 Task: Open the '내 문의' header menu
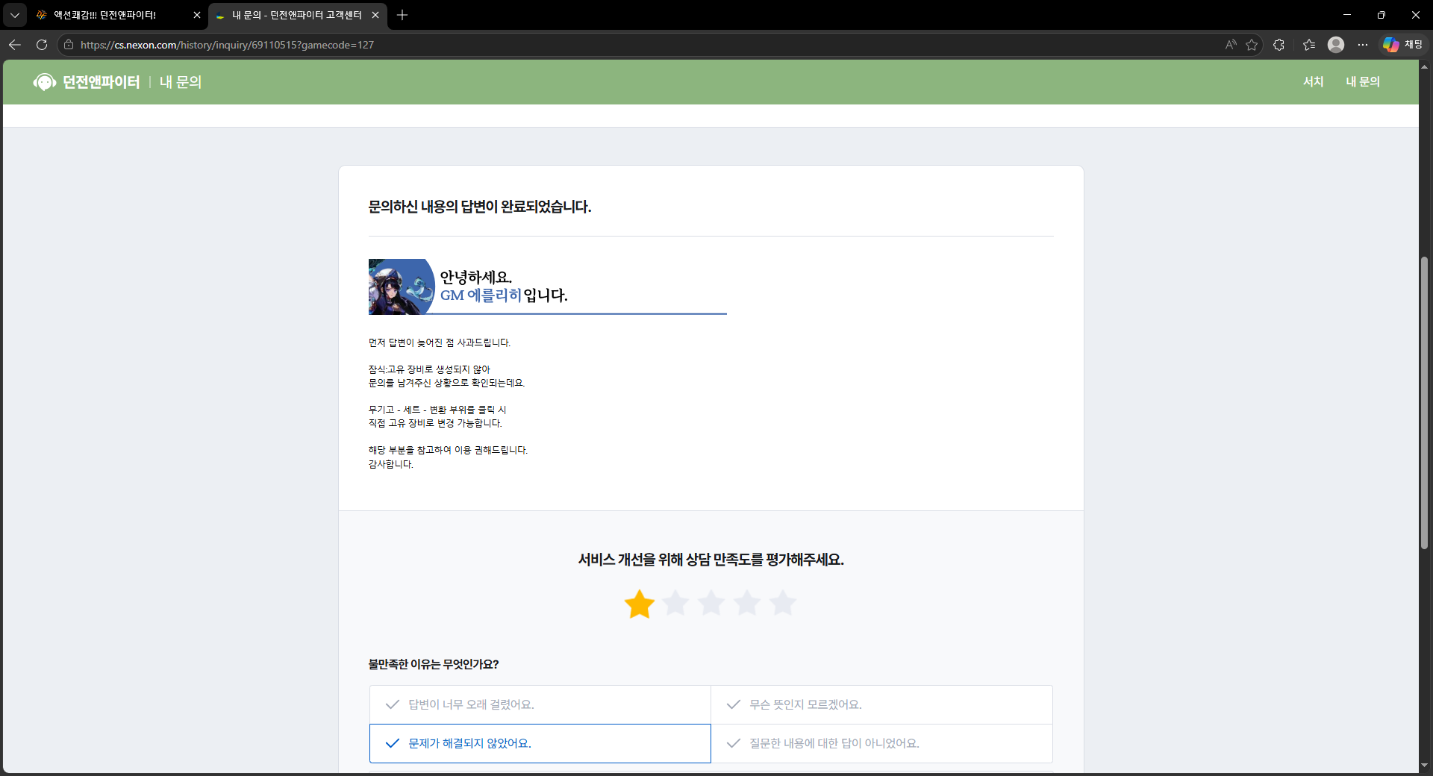1362,81
